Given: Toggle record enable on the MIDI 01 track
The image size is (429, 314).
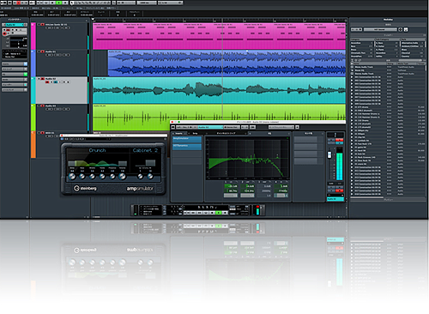Looking at the screenshot, I should pyautogui.click(x=43, y=133).
